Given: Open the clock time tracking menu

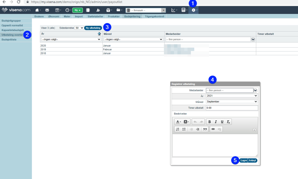Looking at the screenshot, I should (68, 10).
